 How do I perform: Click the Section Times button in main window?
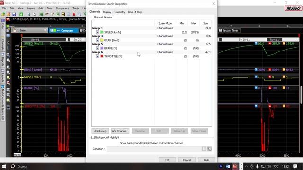229,30
